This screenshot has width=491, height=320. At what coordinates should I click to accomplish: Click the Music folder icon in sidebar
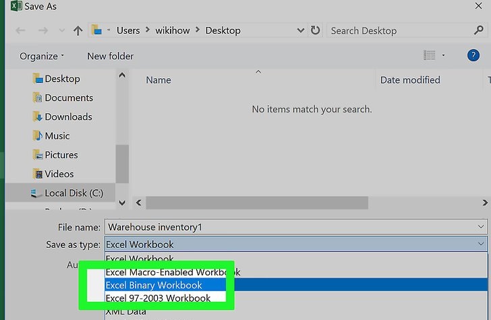pyautogui.click(x=38, y=136)
